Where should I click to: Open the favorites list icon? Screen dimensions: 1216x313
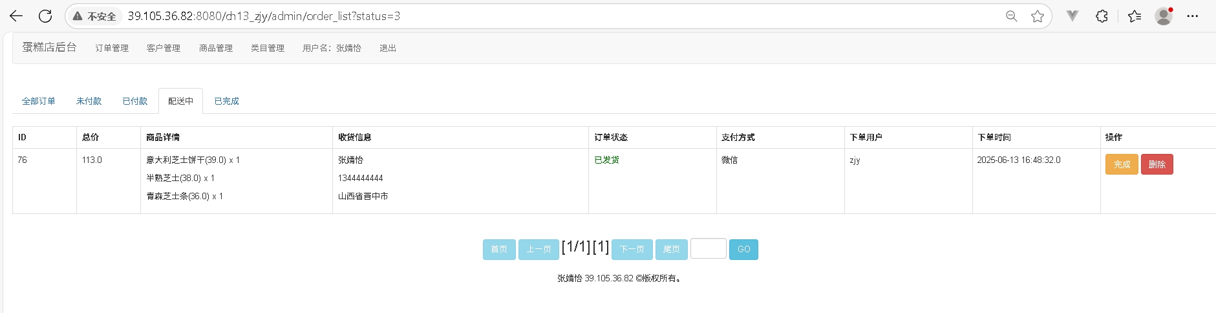tap(1135, 16)
